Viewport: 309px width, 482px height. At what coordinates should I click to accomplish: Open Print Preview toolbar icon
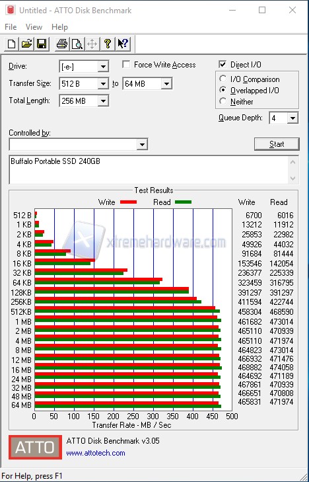coord(77,44)
